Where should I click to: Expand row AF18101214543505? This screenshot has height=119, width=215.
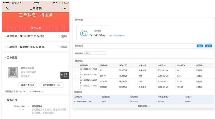pos(76,81)
